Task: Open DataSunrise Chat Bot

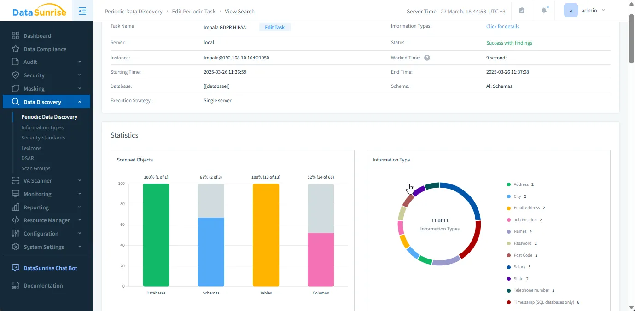Action: coord(50,268)
